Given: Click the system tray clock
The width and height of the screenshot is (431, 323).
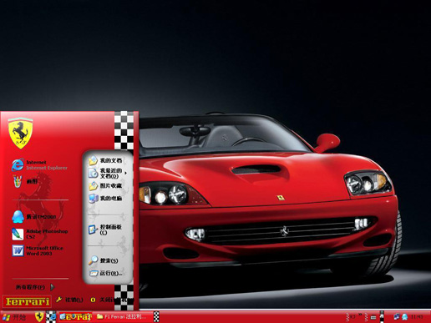Looking at the screenshot, I should tap(417, 316).
